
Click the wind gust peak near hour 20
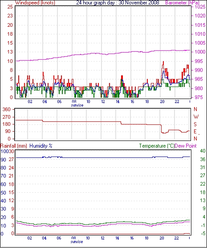[x=163, y=62]
